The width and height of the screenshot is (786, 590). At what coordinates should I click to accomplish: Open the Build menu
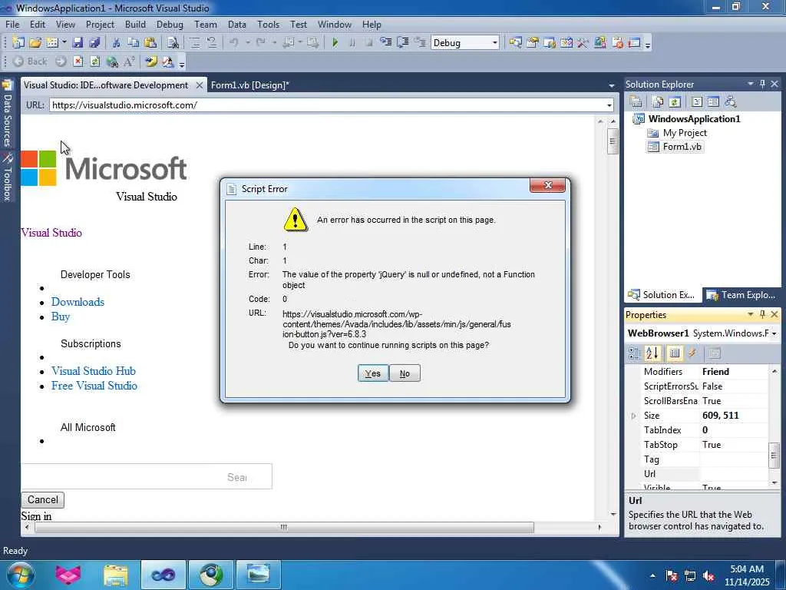pyautogui.click(x=135, y=24)
